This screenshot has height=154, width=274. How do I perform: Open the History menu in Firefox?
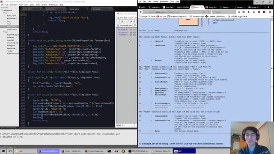pos(155,2)
